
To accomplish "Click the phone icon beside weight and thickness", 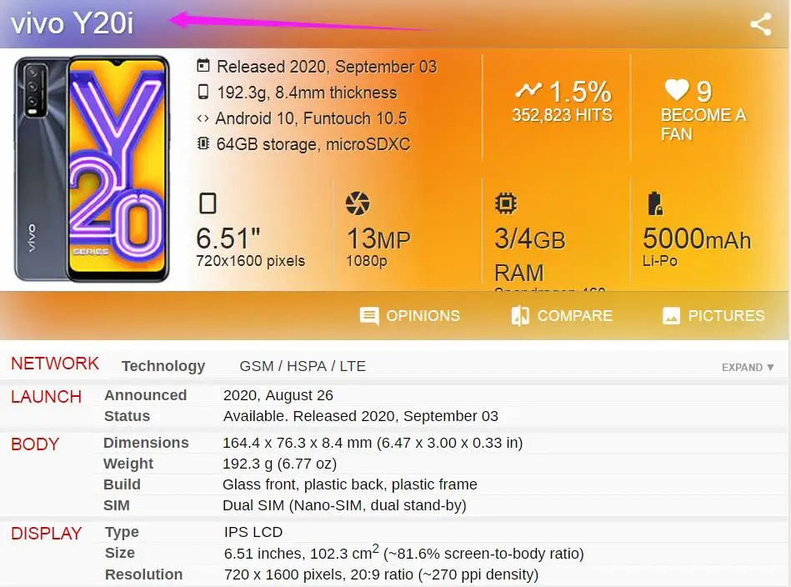I will coord(203,92).
